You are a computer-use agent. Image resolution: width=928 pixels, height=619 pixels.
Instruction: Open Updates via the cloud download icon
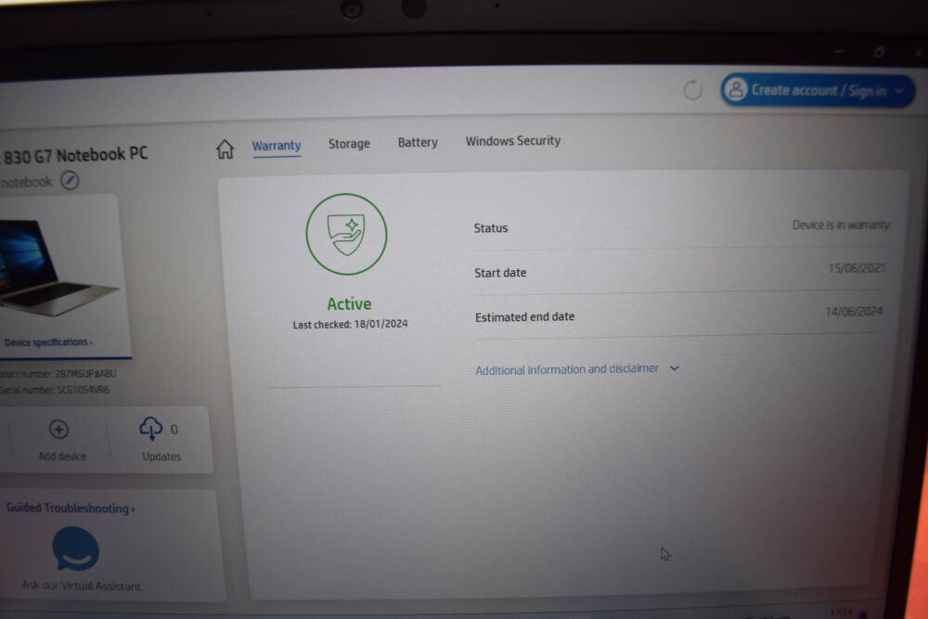150,429
